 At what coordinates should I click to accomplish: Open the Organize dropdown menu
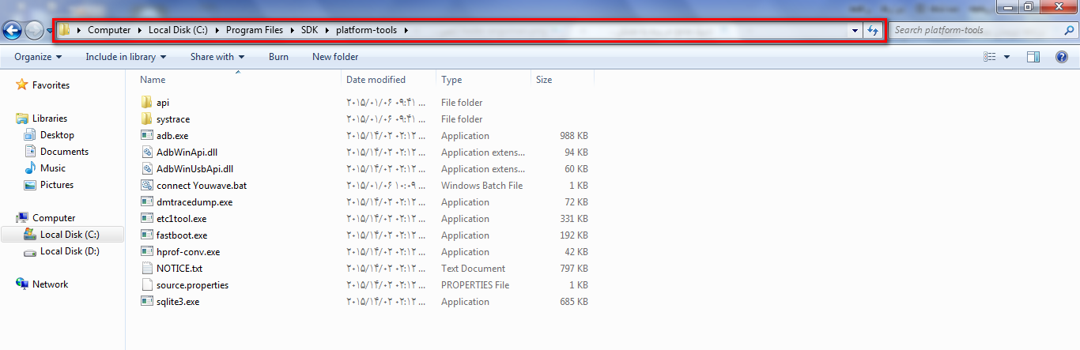(x=37, y=57)
